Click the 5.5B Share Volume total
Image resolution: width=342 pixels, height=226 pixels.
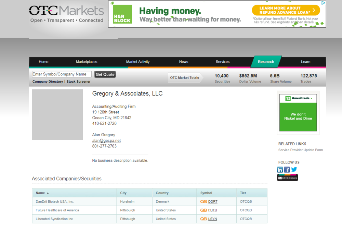click(x=281, y=79)
